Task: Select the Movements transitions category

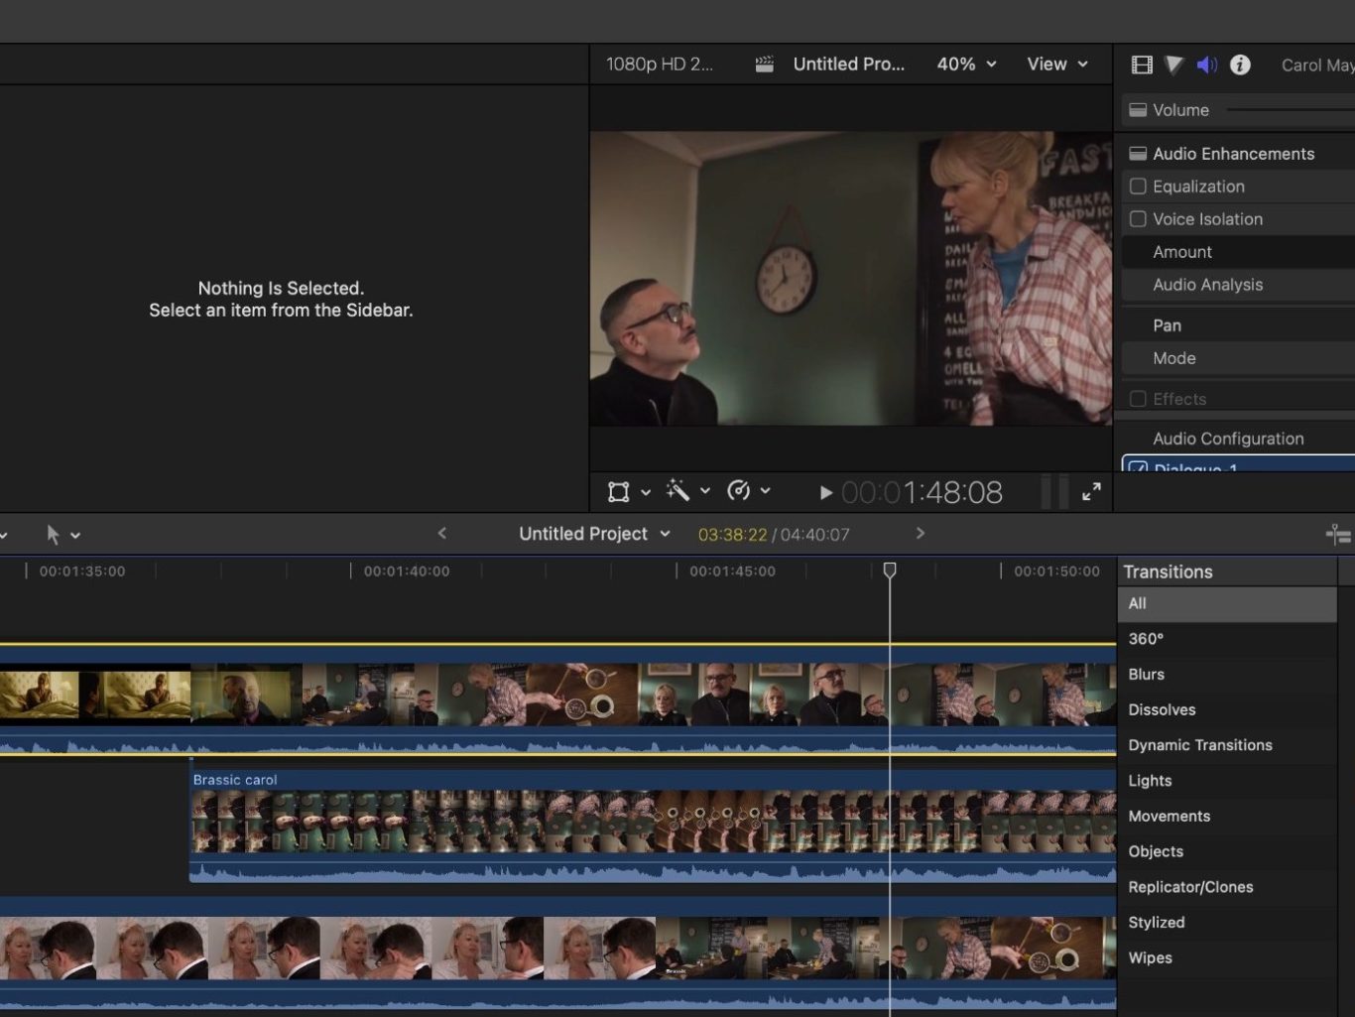Action: point(1227,817)
